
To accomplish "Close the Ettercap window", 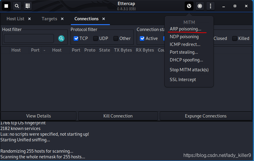I will point(246,6).
